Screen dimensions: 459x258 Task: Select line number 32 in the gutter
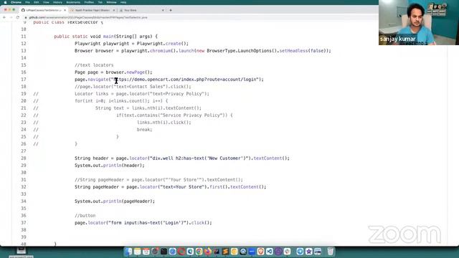pos(24,187)
